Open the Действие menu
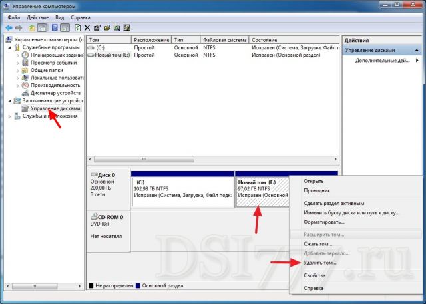Screen dimensions: 426x304 click(37, 17)
